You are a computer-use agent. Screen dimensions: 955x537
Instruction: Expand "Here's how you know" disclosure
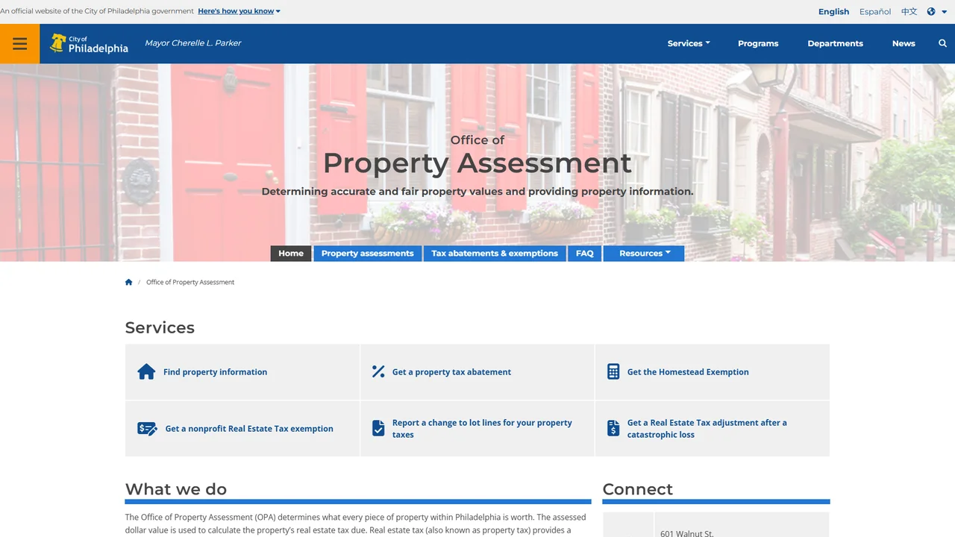[239, 11]
